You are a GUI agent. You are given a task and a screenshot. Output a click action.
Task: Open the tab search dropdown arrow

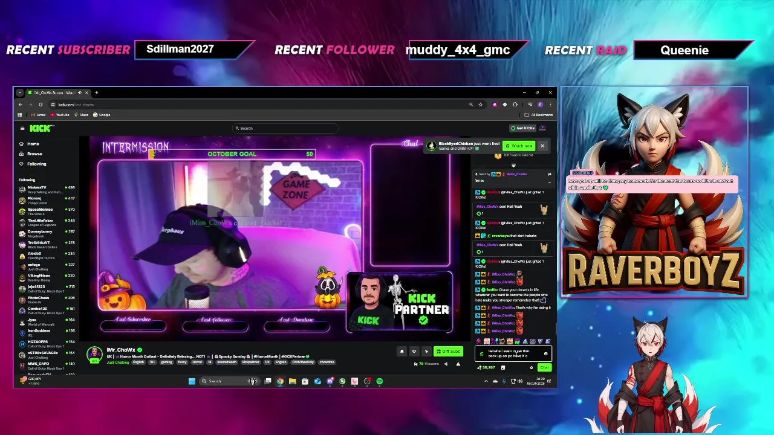(x=19, y=92)
